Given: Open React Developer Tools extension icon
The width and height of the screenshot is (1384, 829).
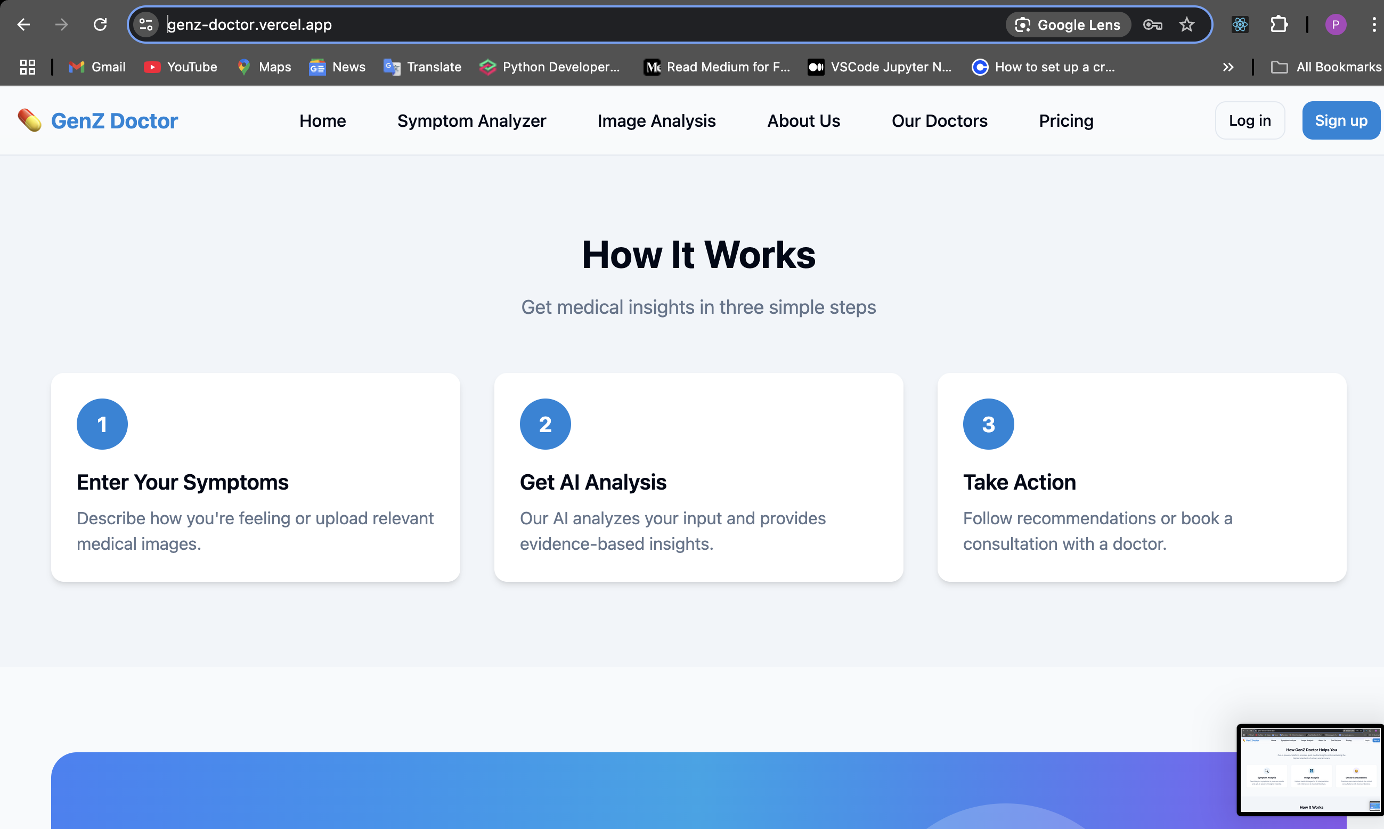Looking at the screenshot, I should click(1239, 25).
